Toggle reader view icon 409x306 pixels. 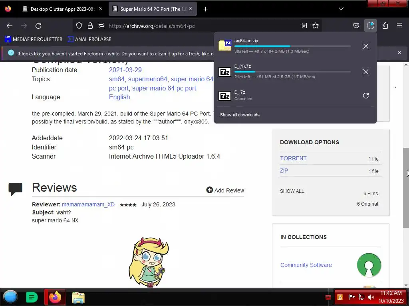pyautogui.click(x=304, y=25)
